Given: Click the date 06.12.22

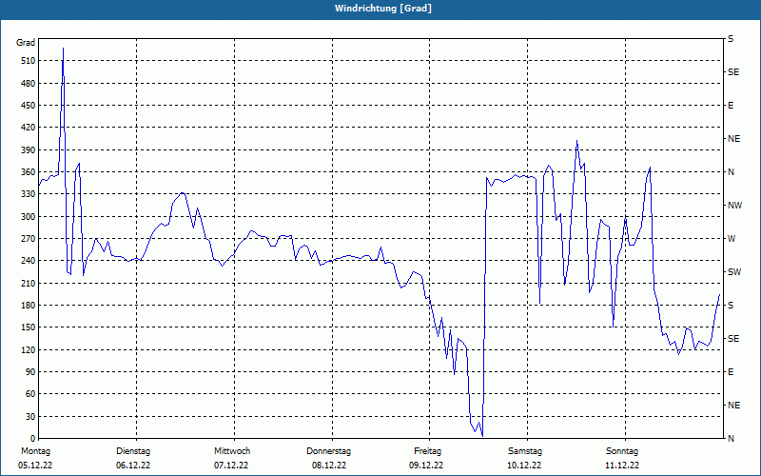Looking at the screenshot, I should tap(133, 466).
